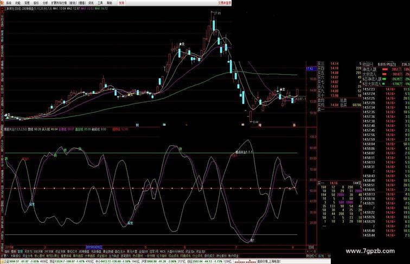The width and height of the screenshot is (410, 264).
Task: Click the white star marker near the chart's right end
Action: (x=281, y=89)
